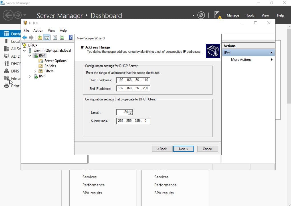Click the Start IP address field
291x206 pixels.
pos(133,80)
